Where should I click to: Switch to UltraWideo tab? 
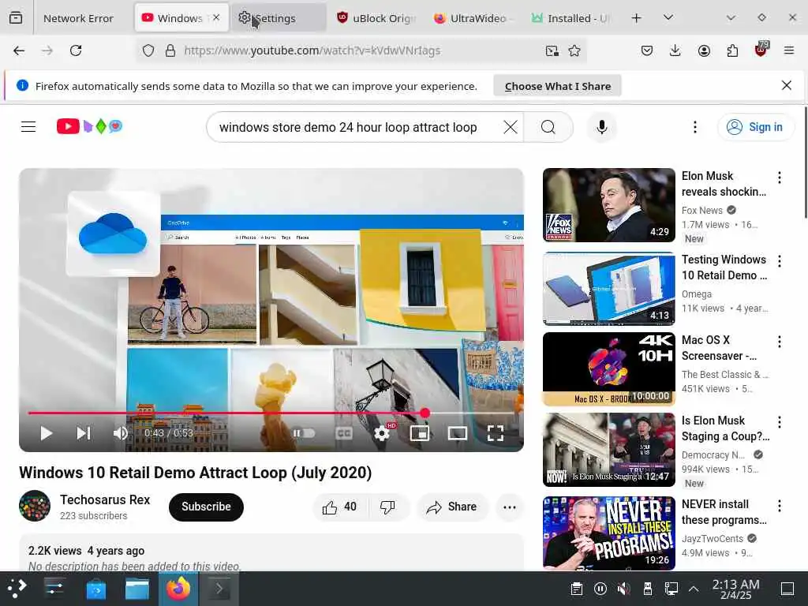coord(474,18)
